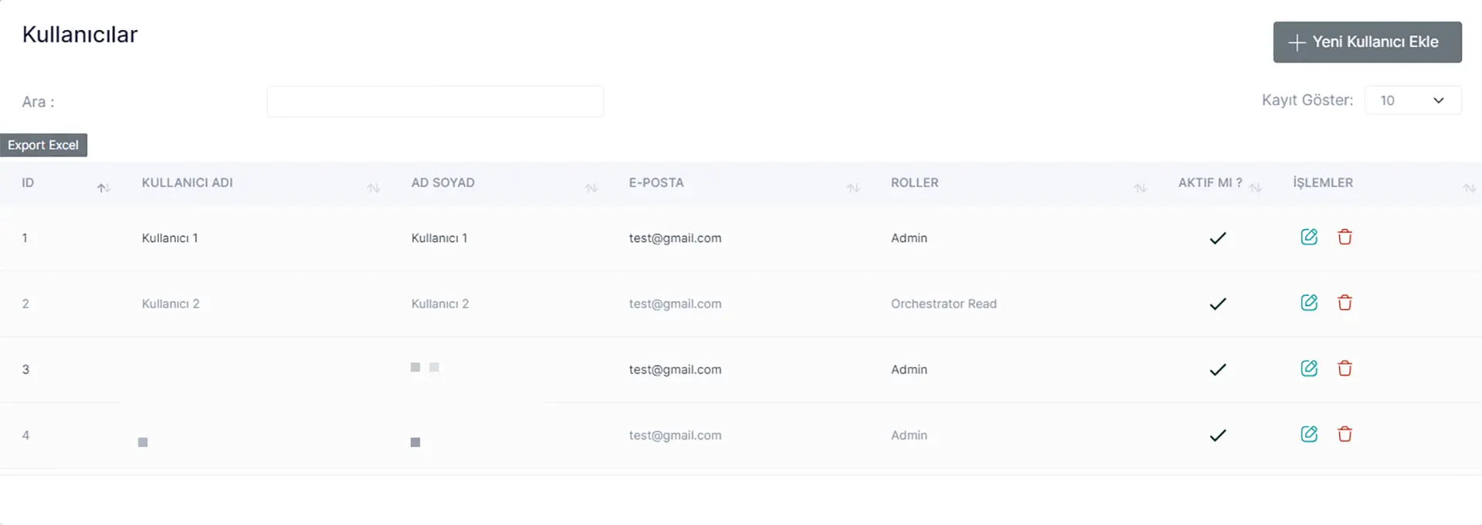Add new user with Yeni Kullanıcı Ekle
1482x525 pixels.
coord(1367,42)
